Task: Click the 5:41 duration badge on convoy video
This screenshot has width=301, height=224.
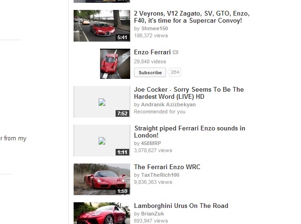Action: coord(122,37)
